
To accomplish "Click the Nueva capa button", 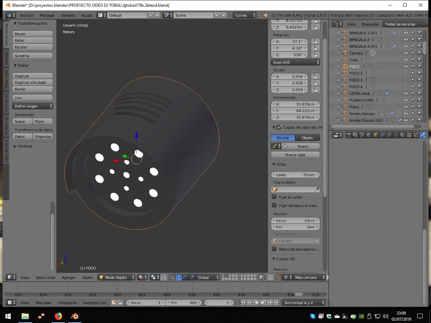I will (x=295, y=155).
